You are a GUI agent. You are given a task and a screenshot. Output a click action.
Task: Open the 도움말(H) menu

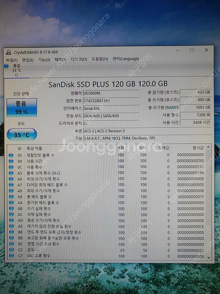(x=100, y=59)
